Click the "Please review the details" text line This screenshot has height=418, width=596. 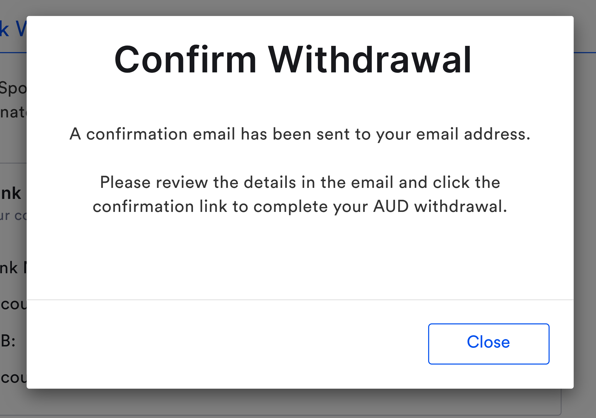[x=300, y=183]
